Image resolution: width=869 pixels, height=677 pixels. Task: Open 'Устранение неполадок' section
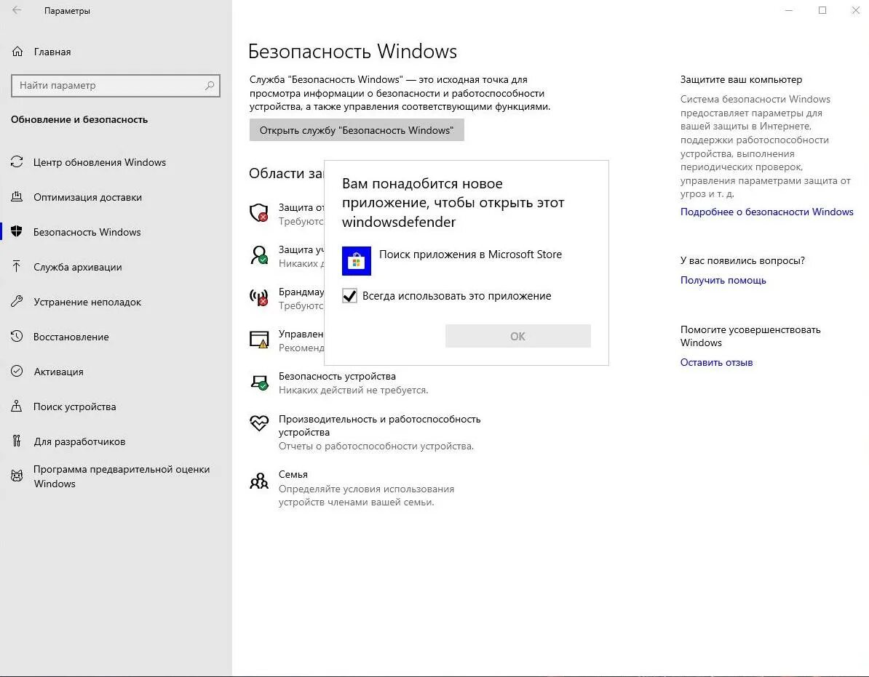[x=87, y=302]
